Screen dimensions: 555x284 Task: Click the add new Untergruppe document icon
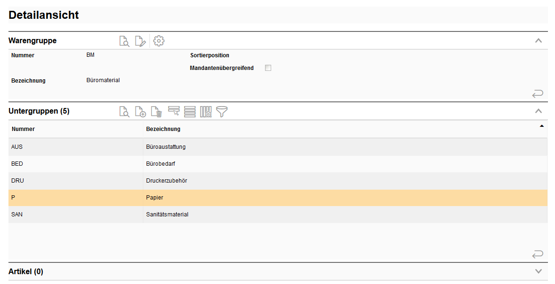coord(140,112)
